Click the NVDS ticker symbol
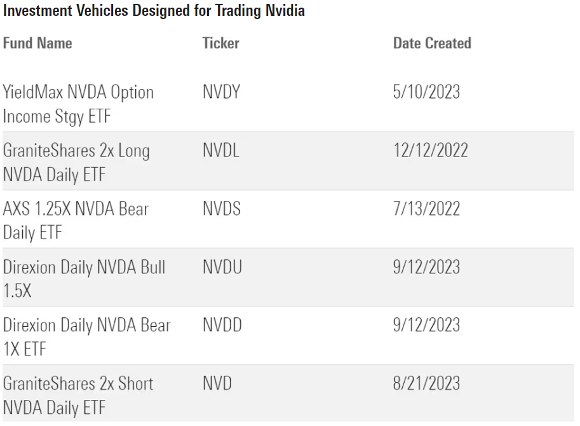The width and height of the screenshot is (580, 426). pyautogui.click(x=222, y=209)
